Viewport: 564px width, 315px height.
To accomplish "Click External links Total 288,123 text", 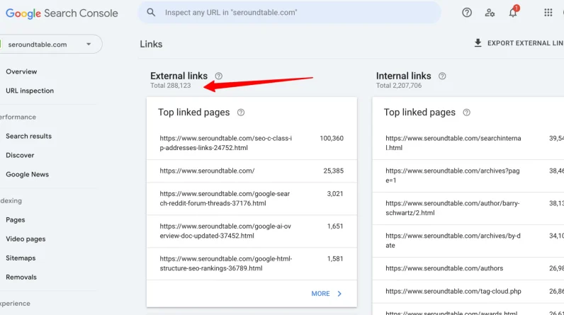I will click(171, 86).
